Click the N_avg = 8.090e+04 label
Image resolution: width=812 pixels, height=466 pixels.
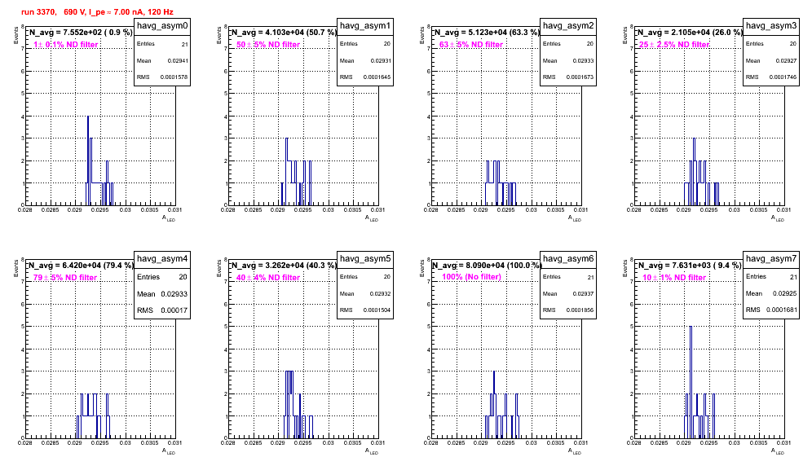[486, 265]
